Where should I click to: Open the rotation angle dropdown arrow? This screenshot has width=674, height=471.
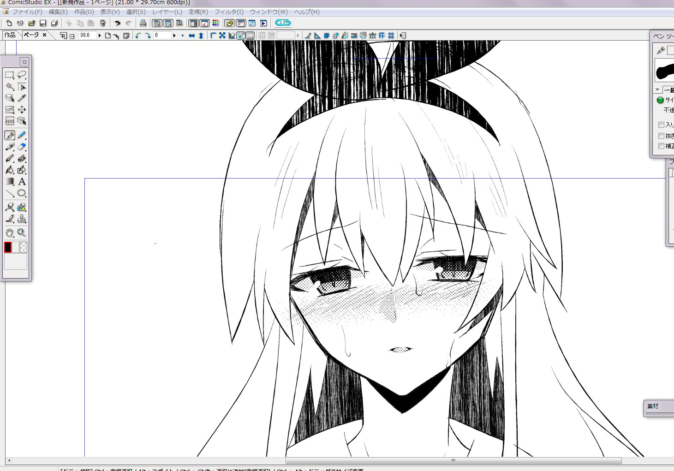(x=174, y=36)
